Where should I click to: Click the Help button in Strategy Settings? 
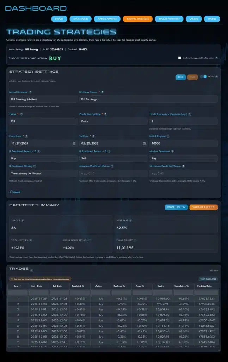tap(181, 77)
